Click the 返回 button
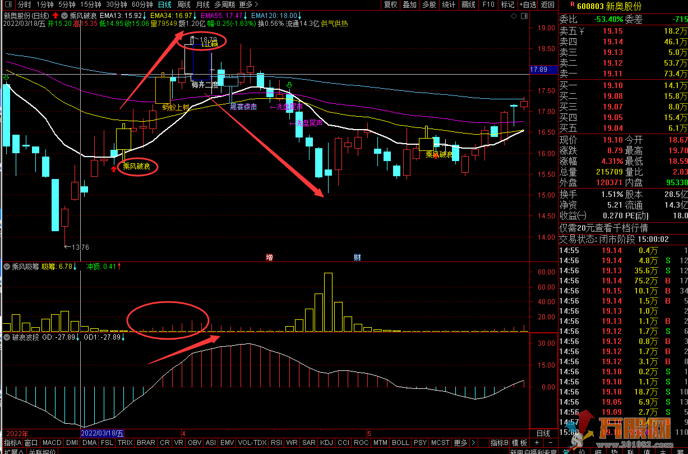This screenshot has width=688, height=454. (x=547, y=4)
